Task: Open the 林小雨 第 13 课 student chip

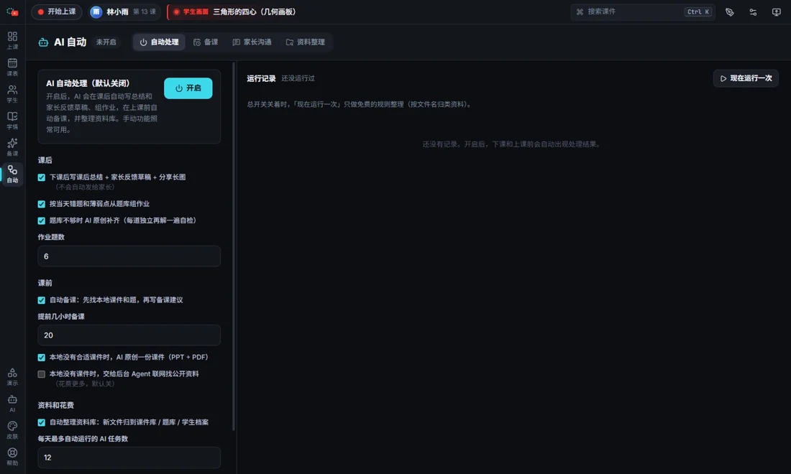Action: click(x=124, y=11)
